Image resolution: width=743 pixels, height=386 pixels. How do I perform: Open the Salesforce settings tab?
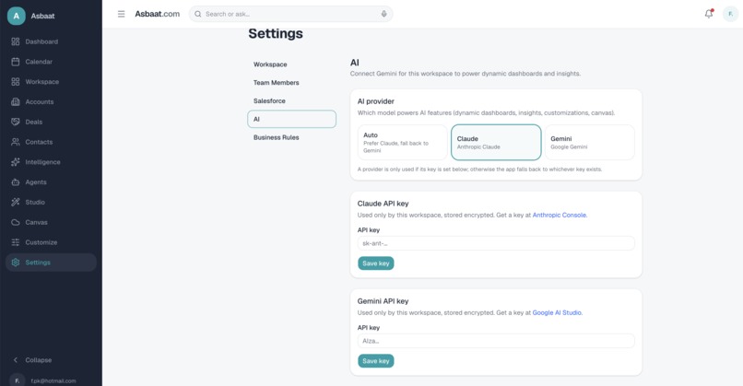(291, 101)
